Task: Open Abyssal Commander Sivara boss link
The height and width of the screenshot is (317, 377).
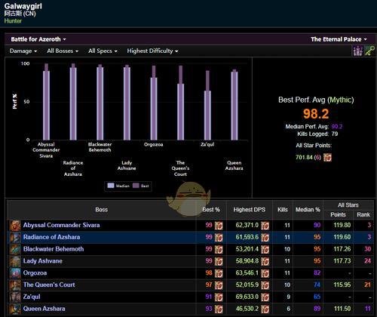Action: click(x=61, y=225)
